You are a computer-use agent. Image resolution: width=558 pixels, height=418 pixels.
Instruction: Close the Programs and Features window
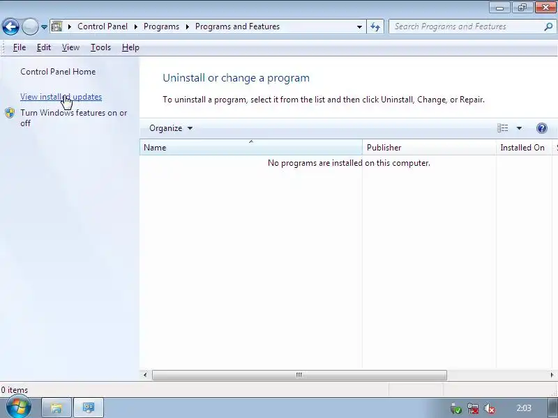[x=545, y=8]
